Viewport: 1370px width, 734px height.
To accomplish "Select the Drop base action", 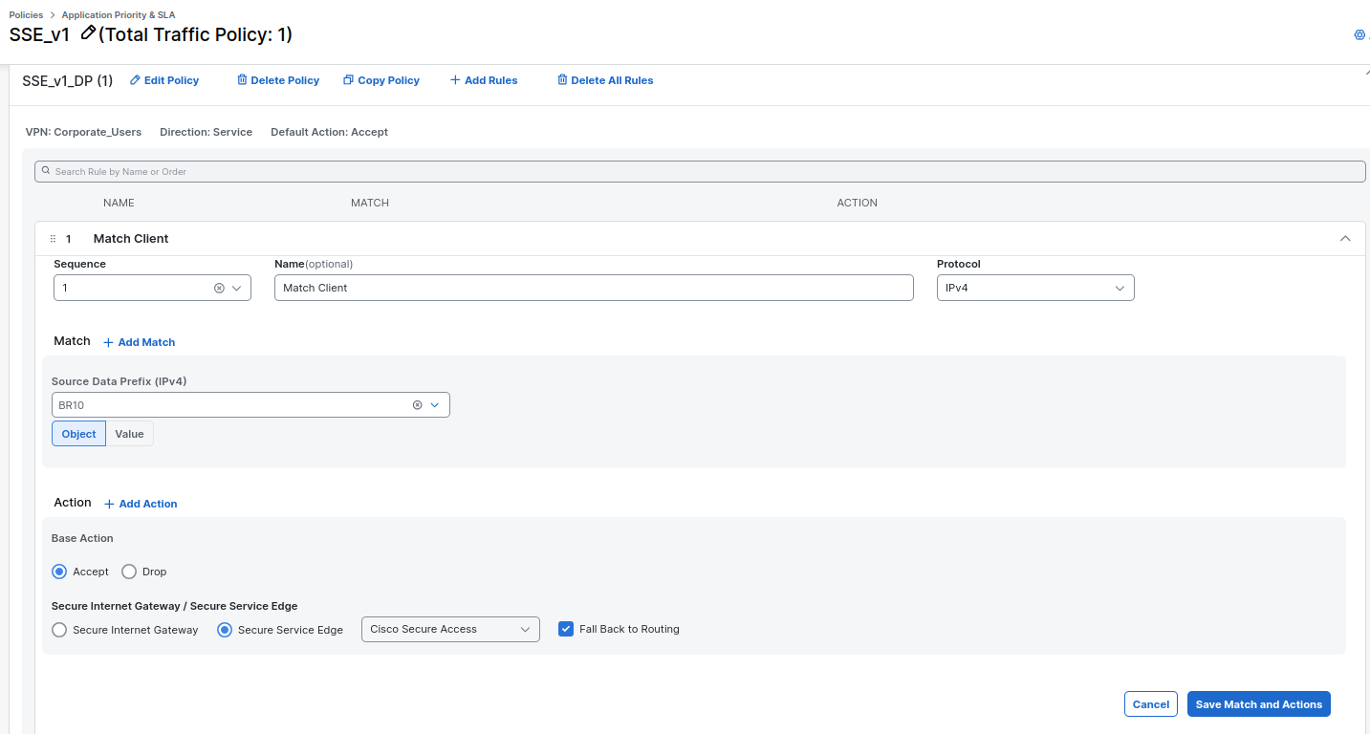I will click(x=129, y=572).
